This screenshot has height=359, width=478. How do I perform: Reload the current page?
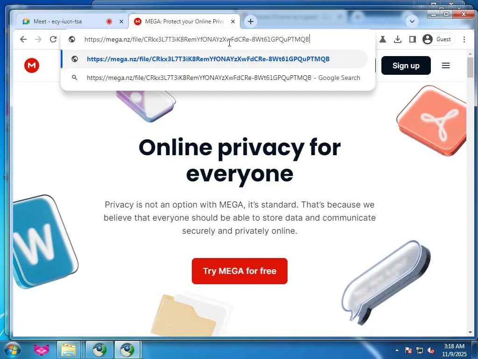pos(53,39)
